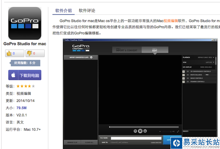This screenshot has width=220, height=149.
Task: Click the platform text Mac 10.7+
Action: [32, 129]
